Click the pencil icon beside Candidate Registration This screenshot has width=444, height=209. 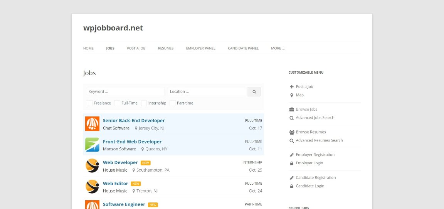(x=292, y=178)
